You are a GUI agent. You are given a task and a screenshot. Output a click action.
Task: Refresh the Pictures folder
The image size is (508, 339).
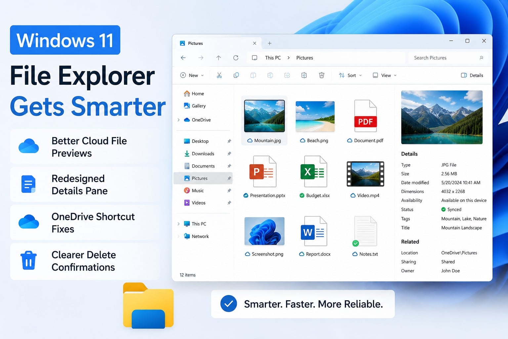[x=236, y=58]
